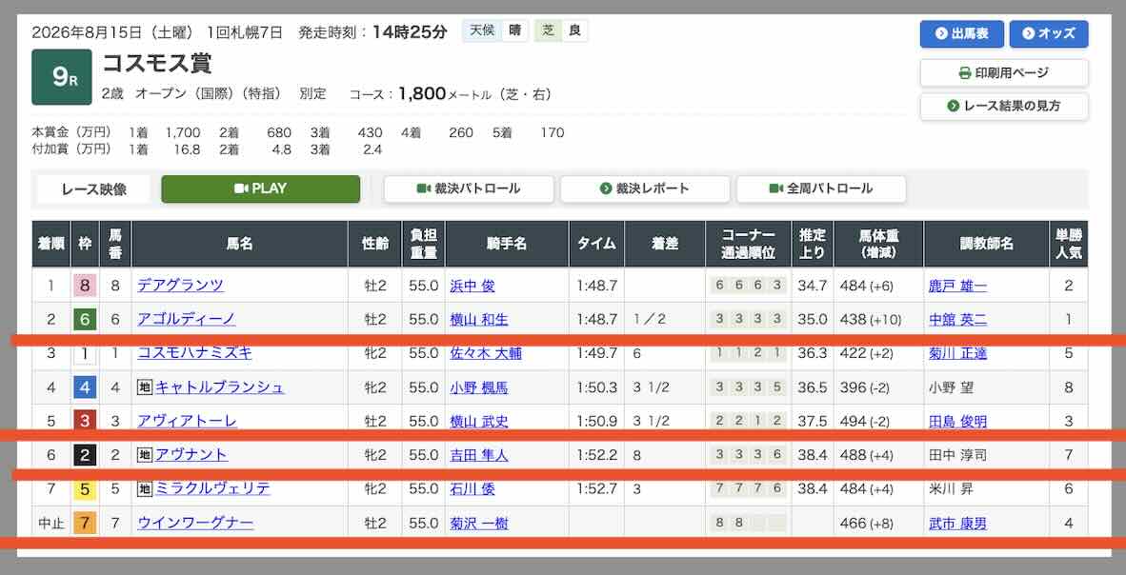Open jockey 横山 武史 profile
The image size is (1126, 575).
479,422
